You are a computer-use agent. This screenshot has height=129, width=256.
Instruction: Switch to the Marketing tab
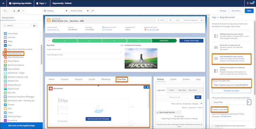click(x=106, y=79)
